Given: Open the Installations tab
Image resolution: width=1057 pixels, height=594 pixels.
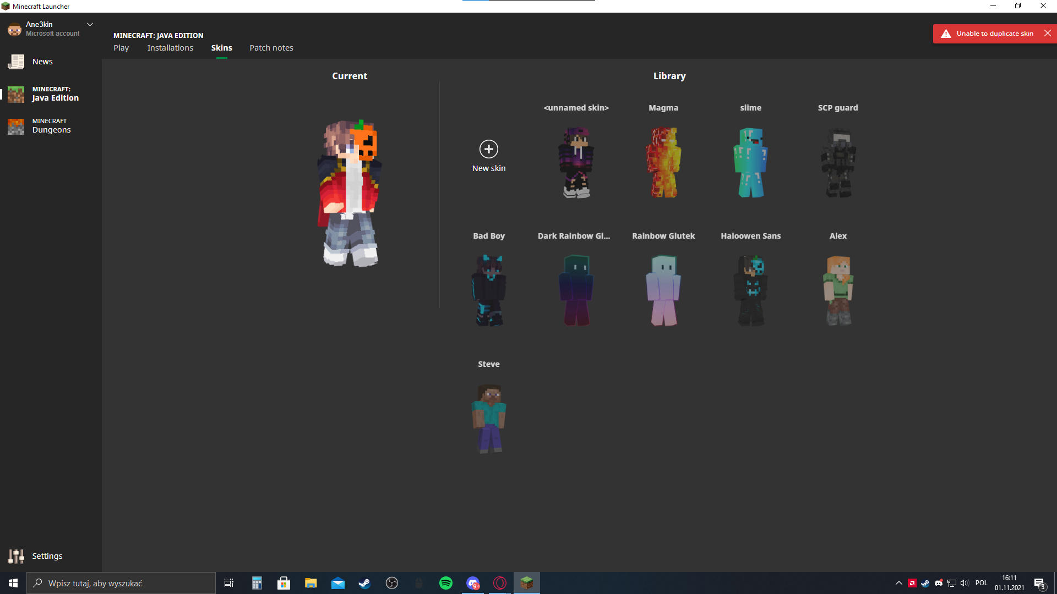Looking at the screenshot, I should tap(170, 48).
